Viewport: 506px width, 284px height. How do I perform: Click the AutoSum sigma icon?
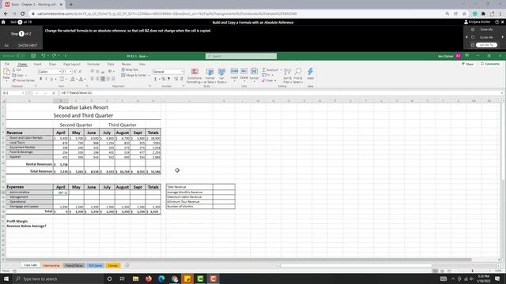(263, 70)
